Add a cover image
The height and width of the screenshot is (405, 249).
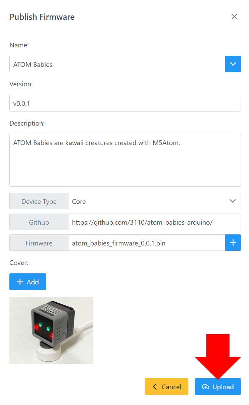click(28, 282)
